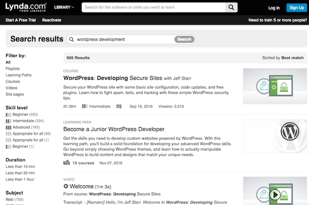309x205 pixels.
Task: Open the LIBRARY dropdown menu
Action: tap(64, 7)
